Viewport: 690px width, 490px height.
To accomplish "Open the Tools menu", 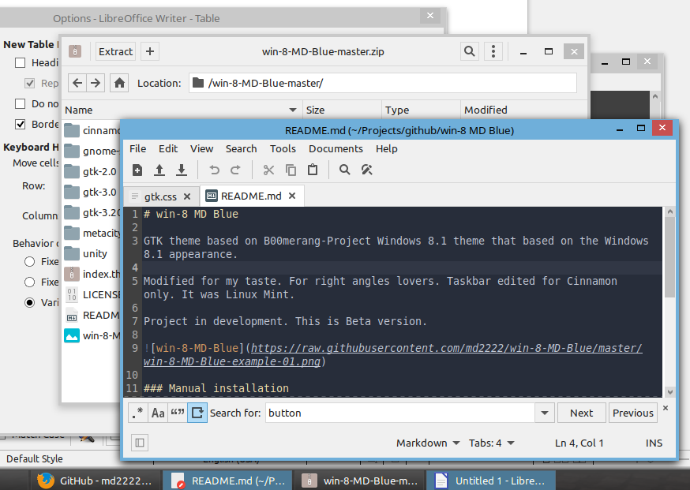I will pos(283,148).
